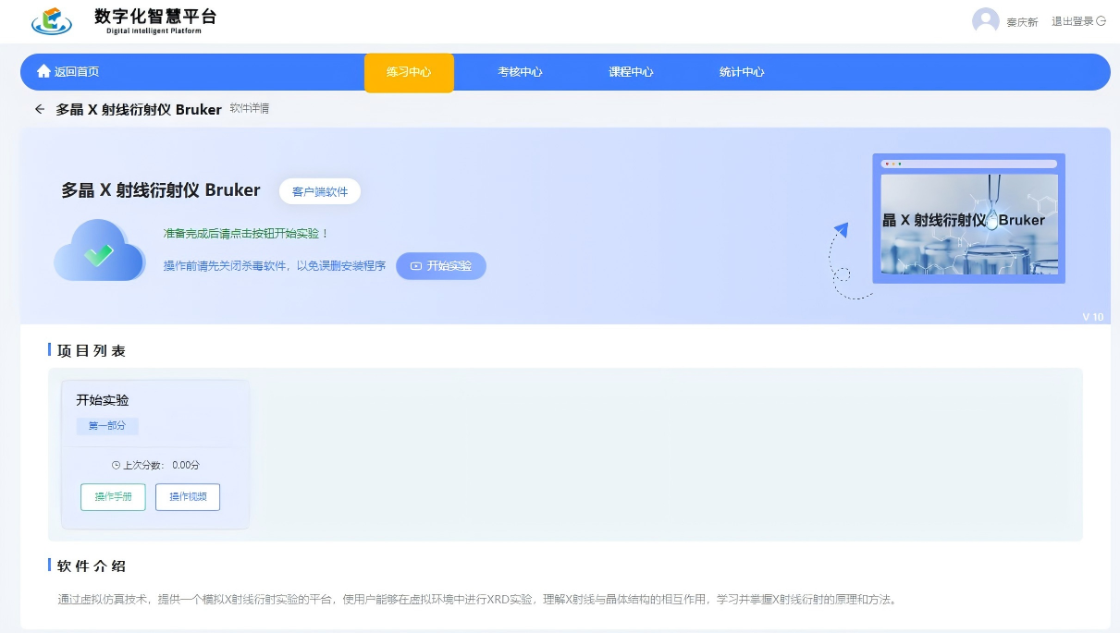The height and width of the screenshot is (633, 1120).
Task: Click the paper plane arrow icon
Action: pyautogui.click(x=841, y=229)
